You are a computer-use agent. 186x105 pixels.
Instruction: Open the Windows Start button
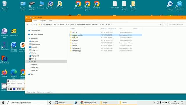click(3, 102)
